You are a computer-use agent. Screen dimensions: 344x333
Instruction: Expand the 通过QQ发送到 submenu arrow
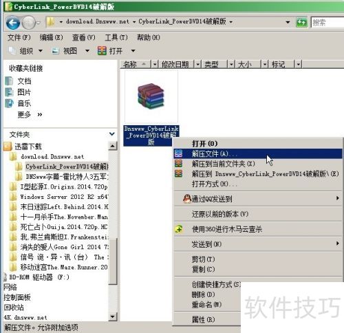(338, 198)
